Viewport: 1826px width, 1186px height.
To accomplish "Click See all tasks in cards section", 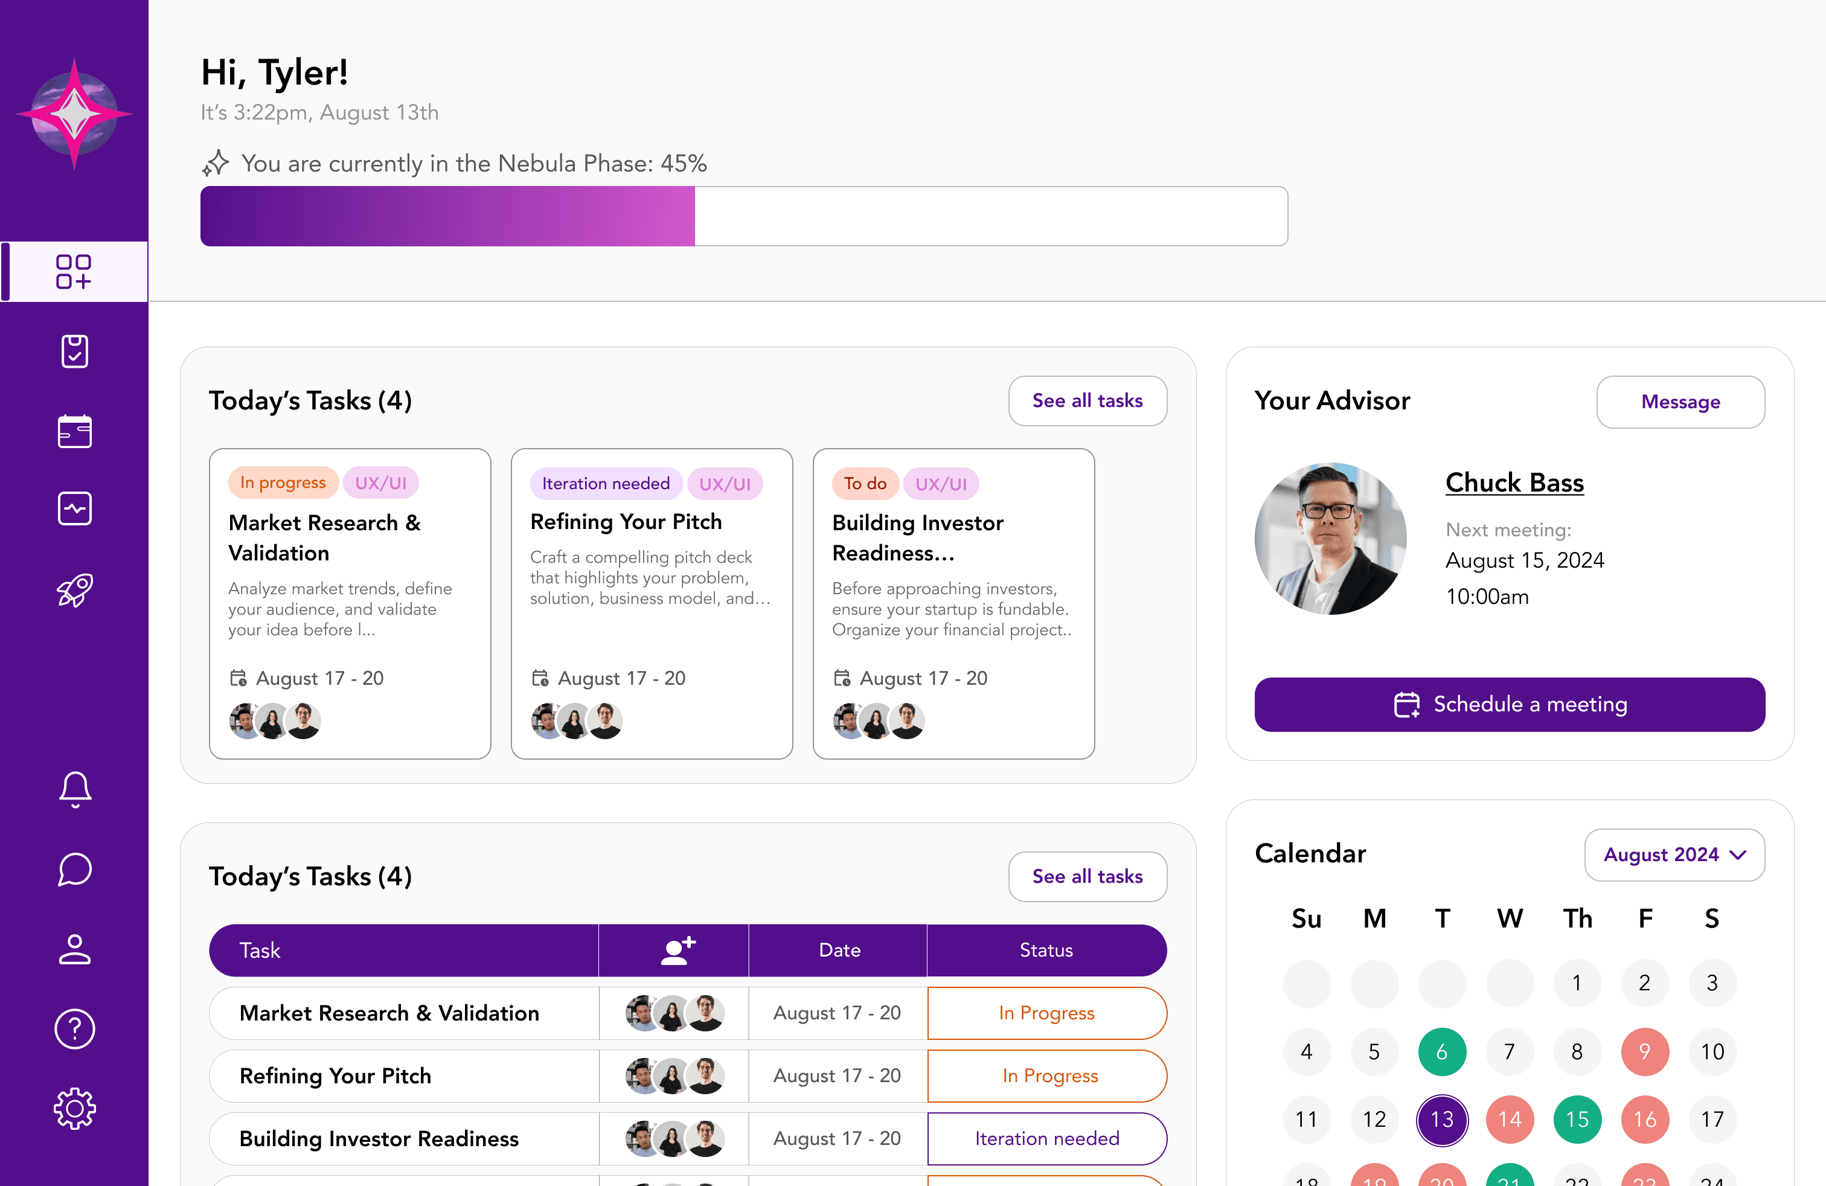I will (x=1086, y=400).
